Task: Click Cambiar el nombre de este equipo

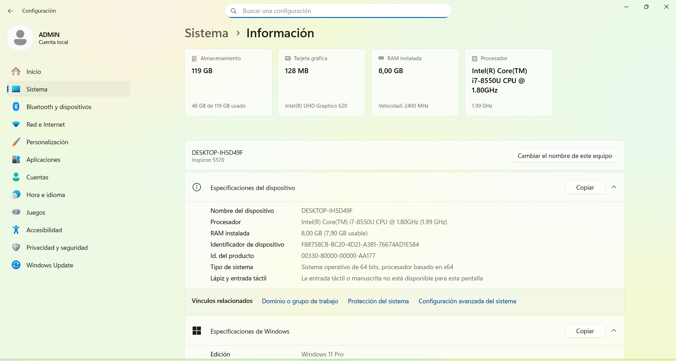Action: (x=564, y=156)
